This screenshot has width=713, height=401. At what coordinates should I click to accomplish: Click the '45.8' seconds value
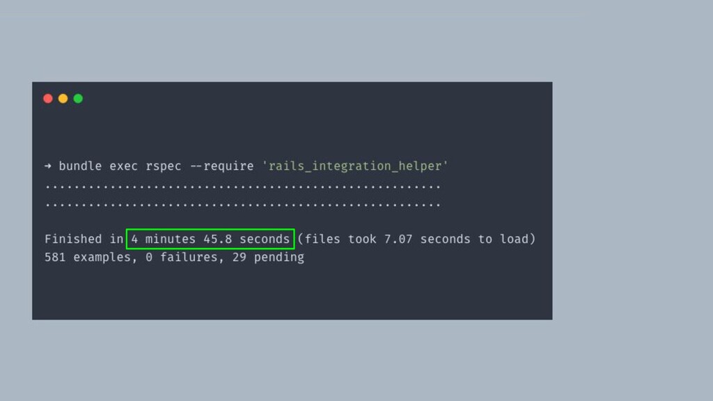pos(217,239)
